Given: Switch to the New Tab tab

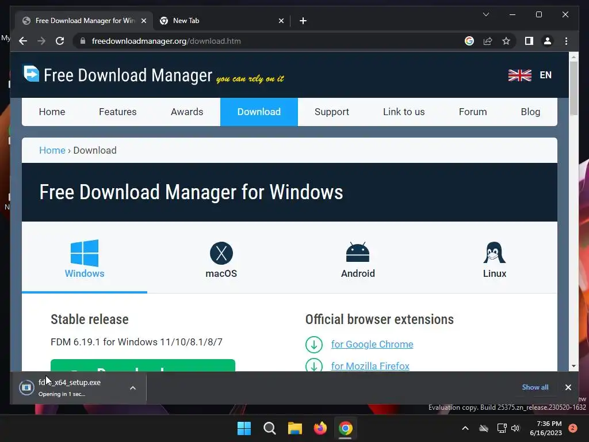Looking at the screenshot, I should pos(221,21).
